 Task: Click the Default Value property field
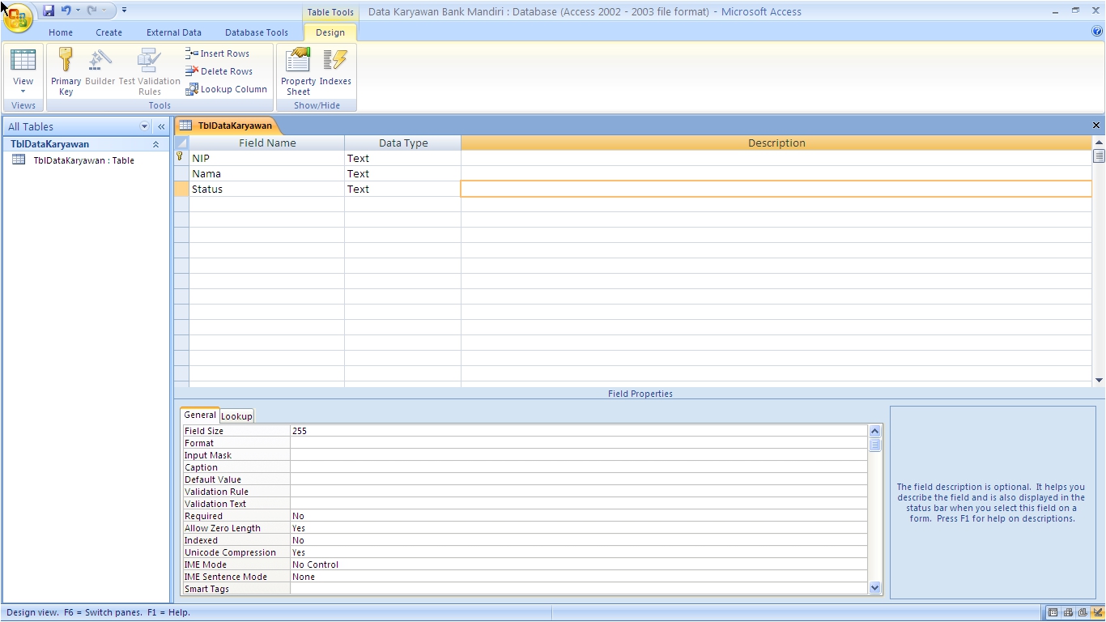coord(578,479)
